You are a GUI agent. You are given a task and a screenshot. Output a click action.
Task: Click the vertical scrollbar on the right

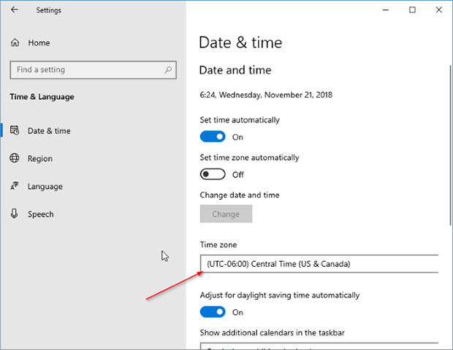[449, 146]
